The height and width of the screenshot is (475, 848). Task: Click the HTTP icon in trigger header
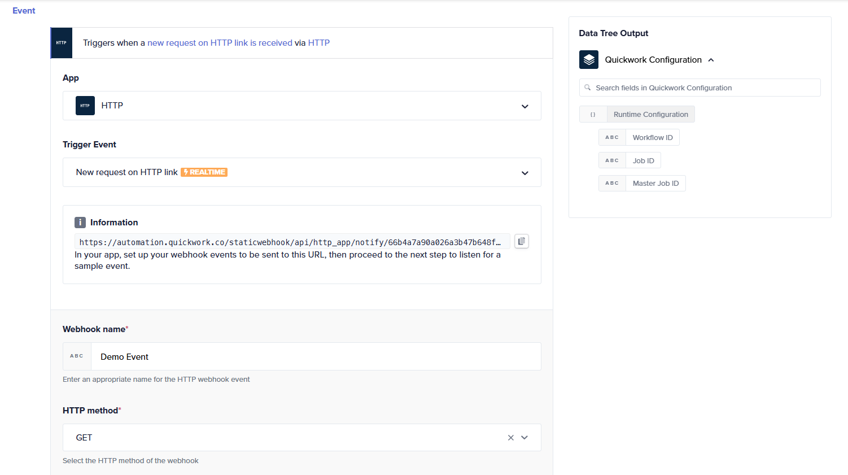(x=62, y=43)
